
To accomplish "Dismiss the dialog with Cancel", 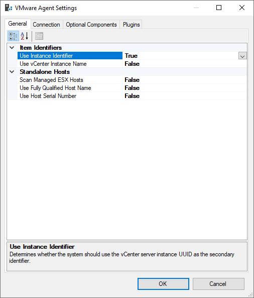I will click(218, 284).
